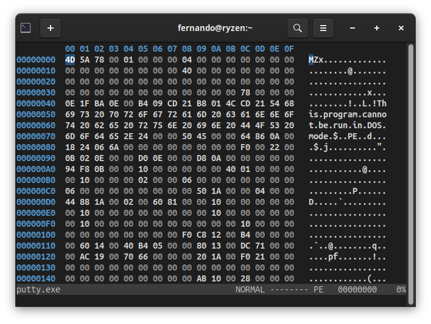Click offset label 00000130
Viewport: 431px width, 324px height.
coord(36,267)
